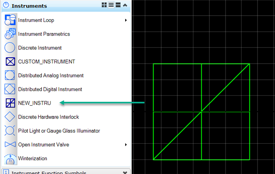This screenshot has width=275, height=174.
Task: Expand the Open Instrument Valve submenu arrow
Action: tap(126, 145)
